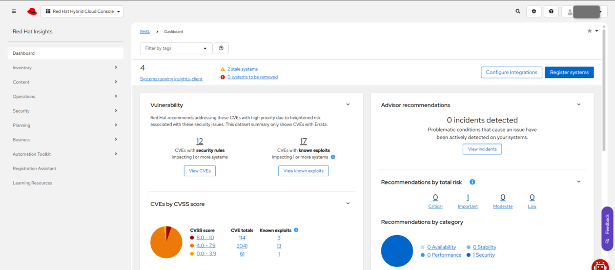Open the dropdown arrow beside the star
The width and height of the screenshot is (615, 270).
pyautogui.click(x=597, y=31)
